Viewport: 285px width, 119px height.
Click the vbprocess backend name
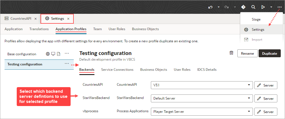(x=90, y=111)
